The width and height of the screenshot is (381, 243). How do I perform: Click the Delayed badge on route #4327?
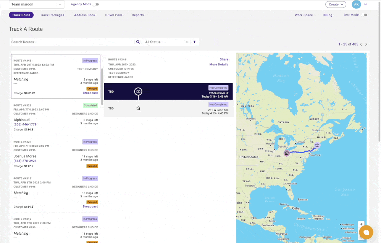[x=92, y=166]
